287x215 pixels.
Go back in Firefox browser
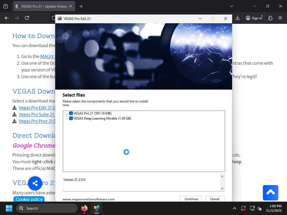(x=7, y=18)
